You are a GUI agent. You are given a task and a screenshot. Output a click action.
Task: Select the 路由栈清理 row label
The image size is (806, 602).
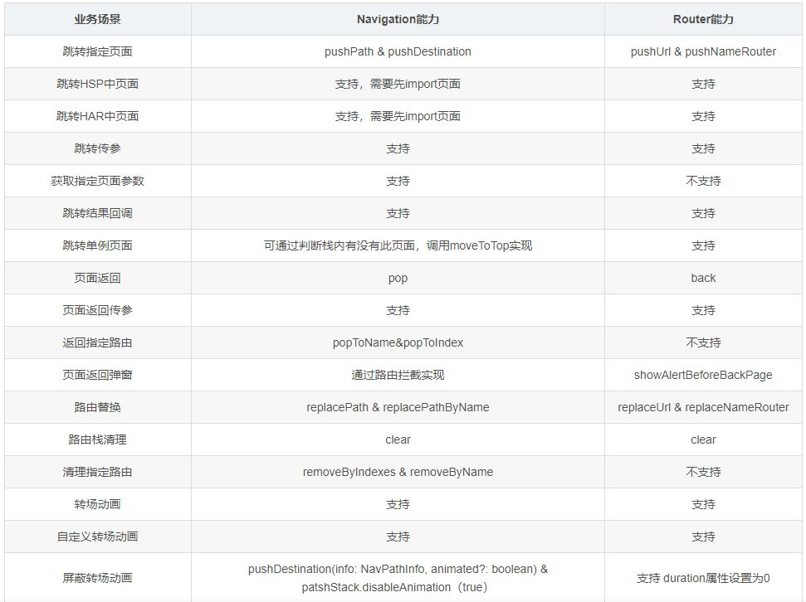(x=98, y=439)
